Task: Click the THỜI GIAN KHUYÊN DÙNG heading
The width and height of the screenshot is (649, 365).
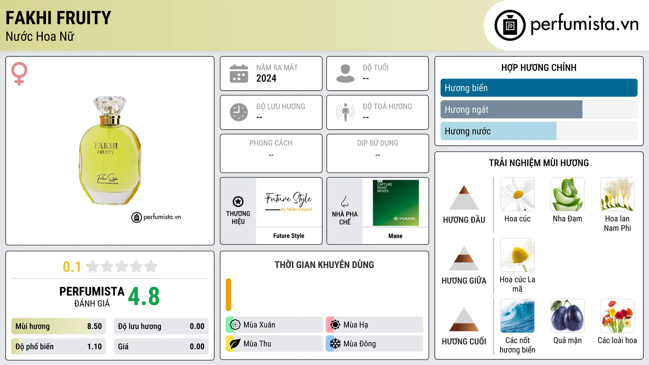Action: pyautogui.click(x=324, y=265)
